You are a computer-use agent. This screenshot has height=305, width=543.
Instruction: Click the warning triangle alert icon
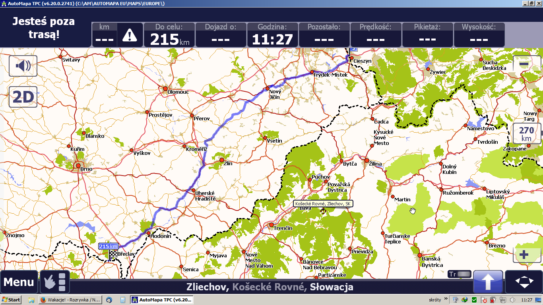tap(130, 35)
